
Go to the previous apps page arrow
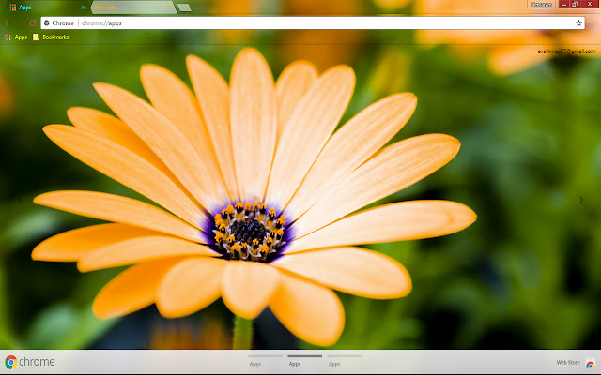pyautogui.click(x=19, y=200)
